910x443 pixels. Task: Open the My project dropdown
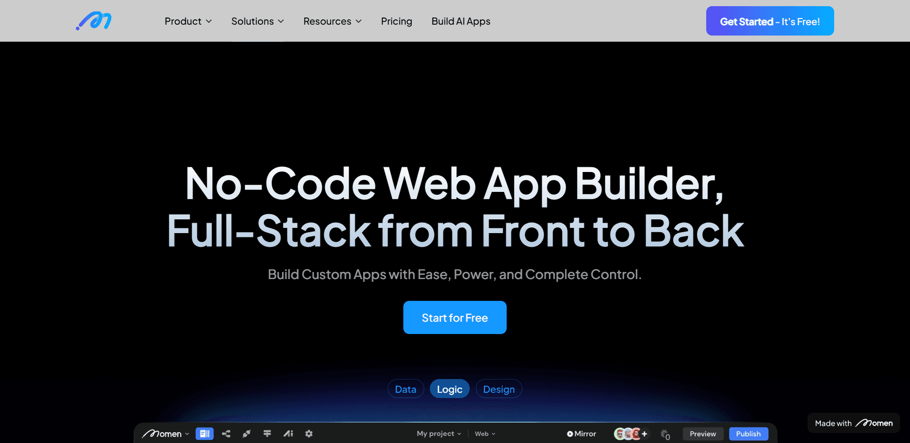pyautogui.click(x=438, y=434)
